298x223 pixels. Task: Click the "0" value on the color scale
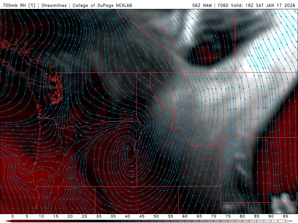point(13,216)
